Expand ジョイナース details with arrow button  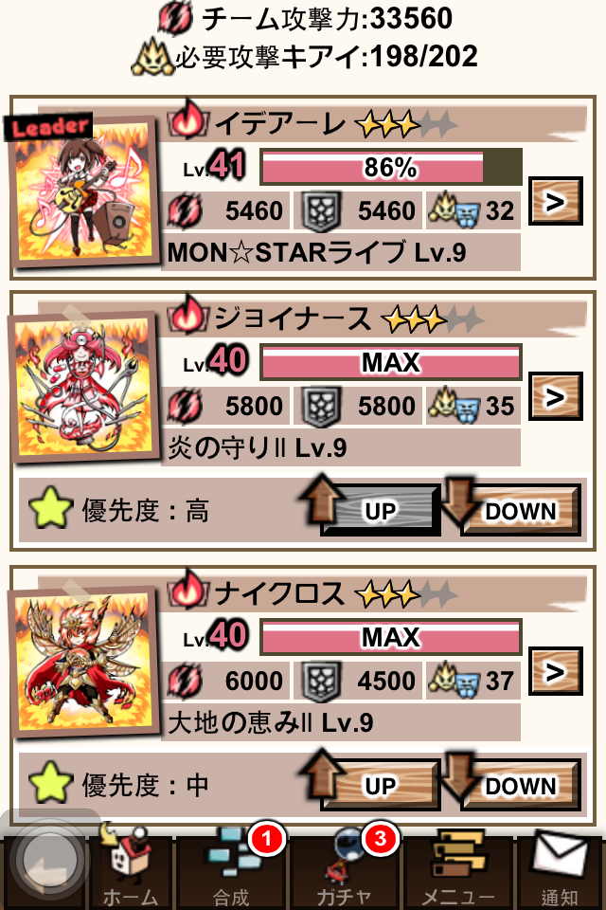point(556,396)
